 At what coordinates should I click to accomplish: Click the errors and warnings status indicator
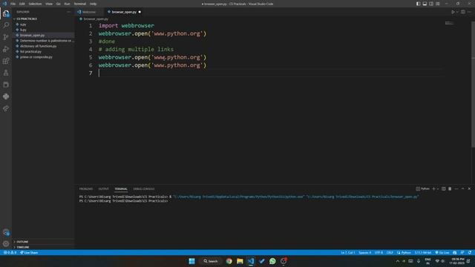[10, 252]
